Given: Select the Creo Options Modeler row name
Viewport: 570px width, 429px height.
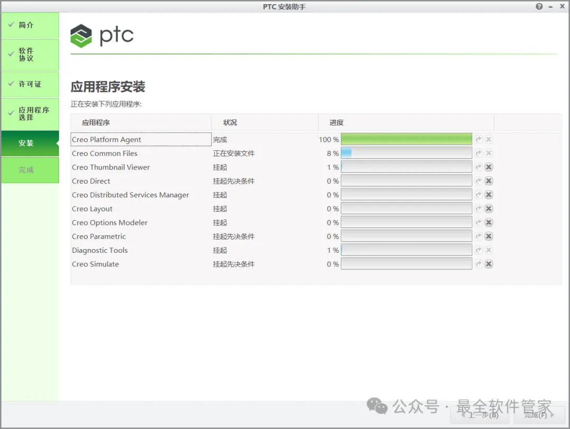Looking at the screenshot, I should pos(109,223).
